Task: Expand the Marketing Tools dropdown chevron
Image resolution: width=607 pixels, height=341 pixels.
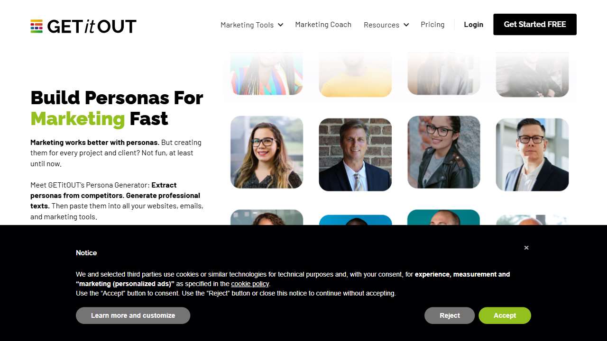Action: click(x=280, y=25)
